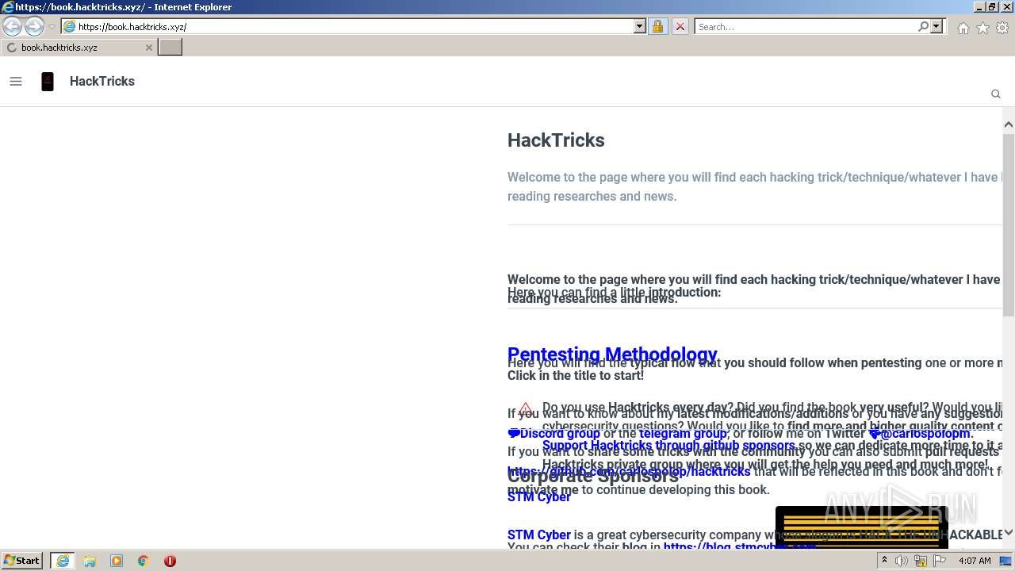Expand the address bar autocomplete dropdown
The image size is (1015, 571).
[640, 26]
